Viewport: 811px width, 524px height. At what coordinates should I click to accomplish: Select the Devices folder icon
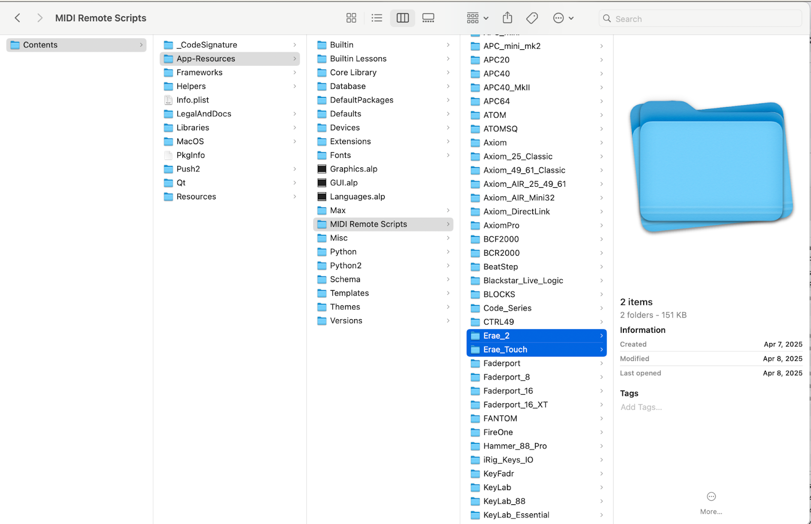322,128
